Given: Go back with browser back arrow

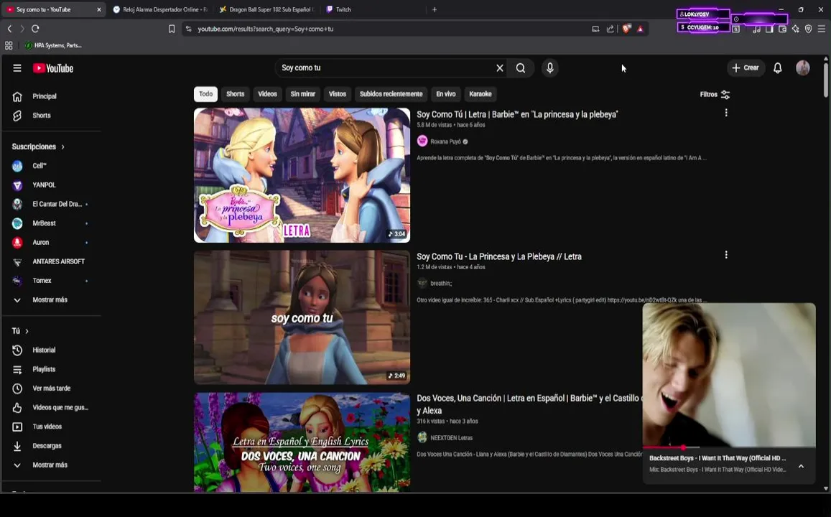Looking at the screenshot, I should 9,29.
